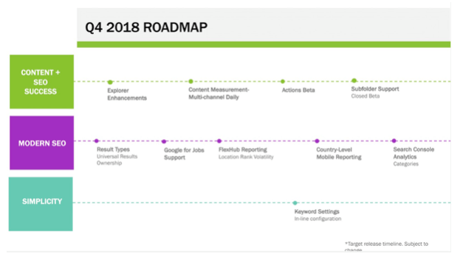Click the Actions Beta green dot
Viewport: 463px width, 265px height.
283,82
